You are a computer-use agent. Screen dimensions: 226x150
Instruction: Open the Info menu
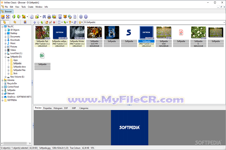46,7
